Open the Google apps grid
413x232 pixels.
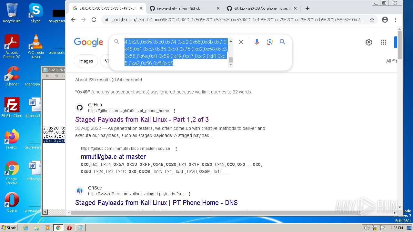383,42
